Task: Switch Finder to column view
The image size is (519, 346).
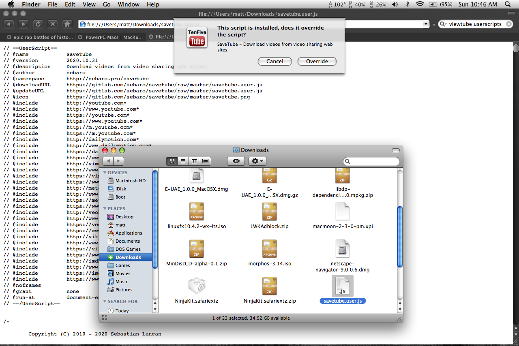Action: 195,161
